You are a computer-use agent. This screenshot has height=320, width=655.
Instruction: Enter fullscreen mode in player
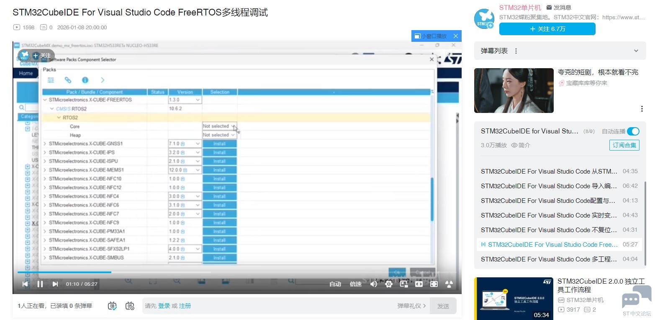[434, 284]
